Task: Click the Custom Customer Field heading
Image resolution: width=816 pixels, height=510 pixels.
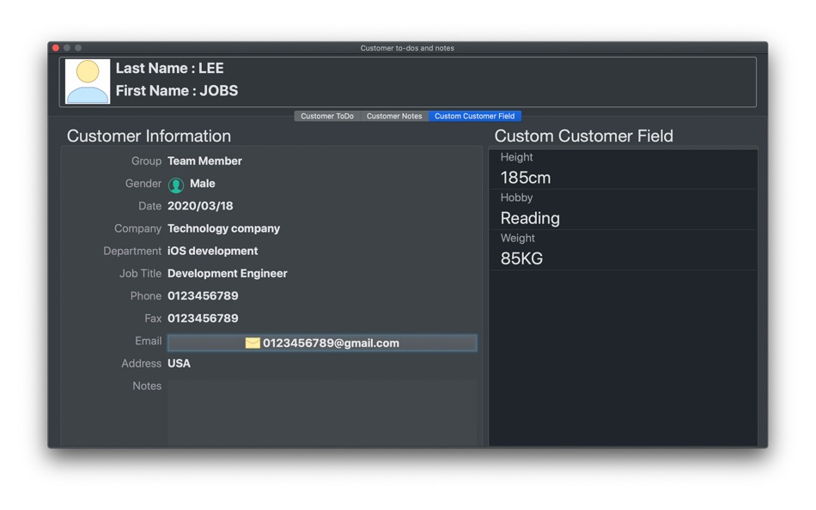Action: 583,136
